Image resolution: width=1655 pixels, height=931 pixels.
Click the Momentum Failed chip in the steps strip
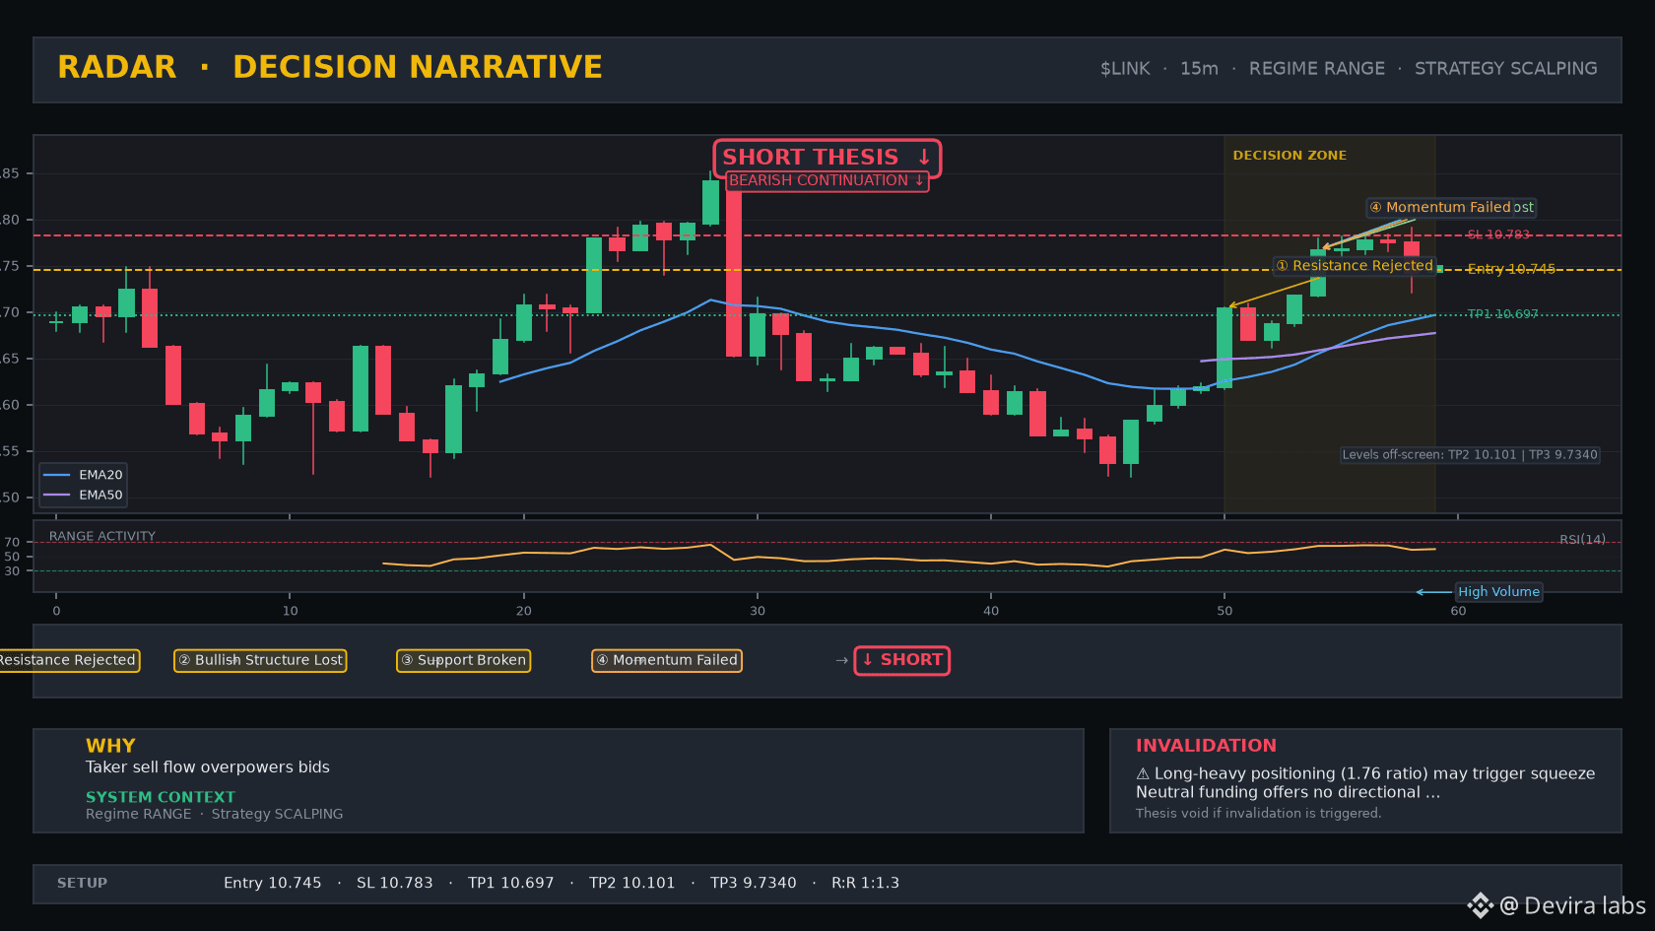point(667,660)
